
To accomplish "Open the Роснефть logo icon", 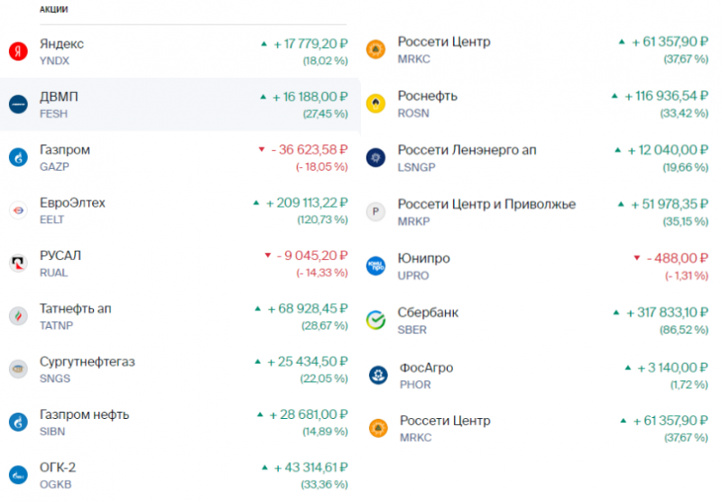I will point(376,104).
